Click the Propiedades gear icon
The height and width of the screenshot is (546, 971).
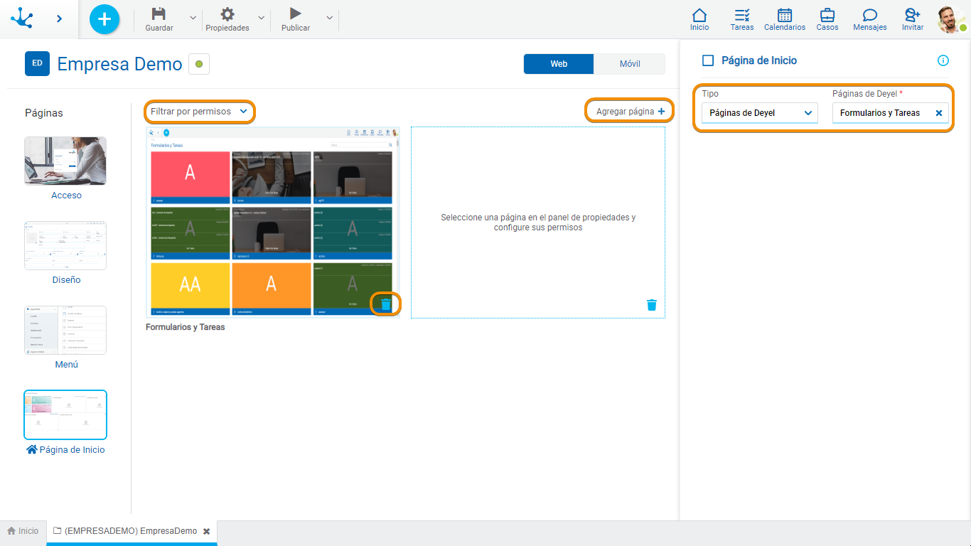pyautogui.click(x=227, y=14)
